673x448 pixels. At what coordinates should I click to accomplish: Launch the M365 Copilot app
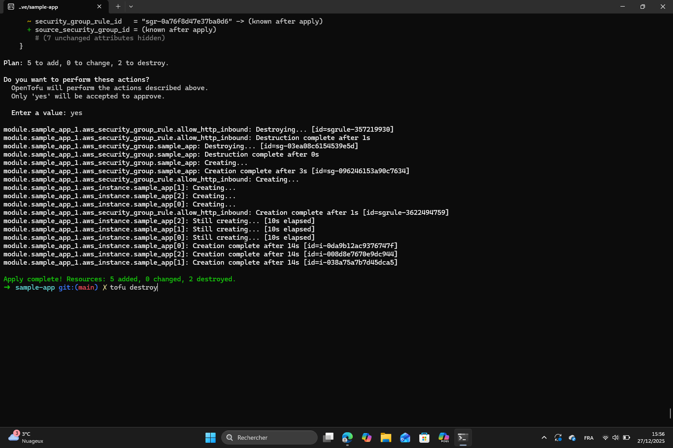tap(443, 437)
